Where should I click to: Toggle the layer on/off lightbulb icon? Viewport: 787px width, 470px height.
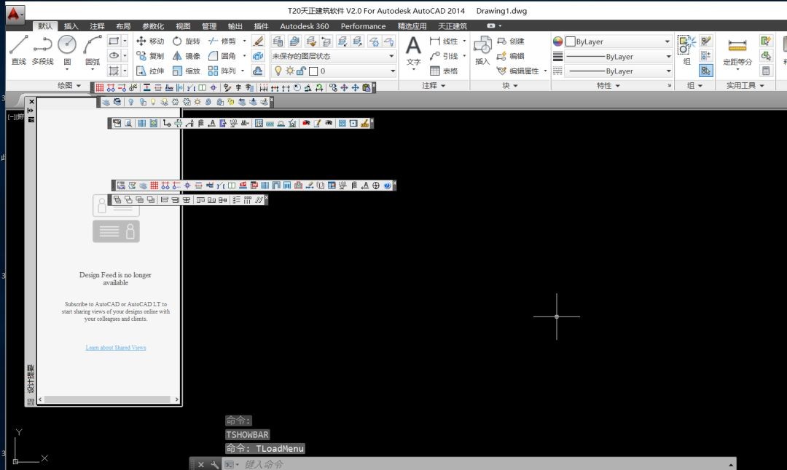278,71
